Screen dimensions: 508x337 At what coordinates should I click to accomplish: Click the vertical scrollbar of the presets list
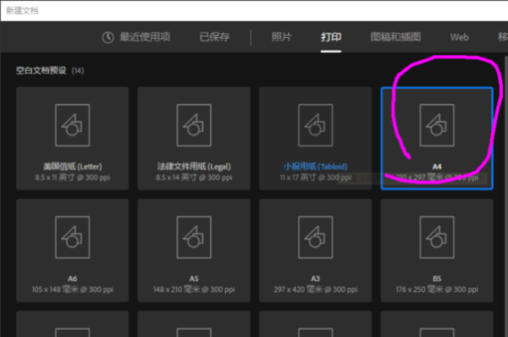[506, 196]
